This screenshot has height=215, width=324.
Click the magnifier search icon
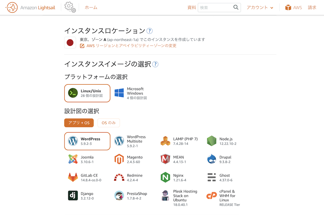click(236, 7)
